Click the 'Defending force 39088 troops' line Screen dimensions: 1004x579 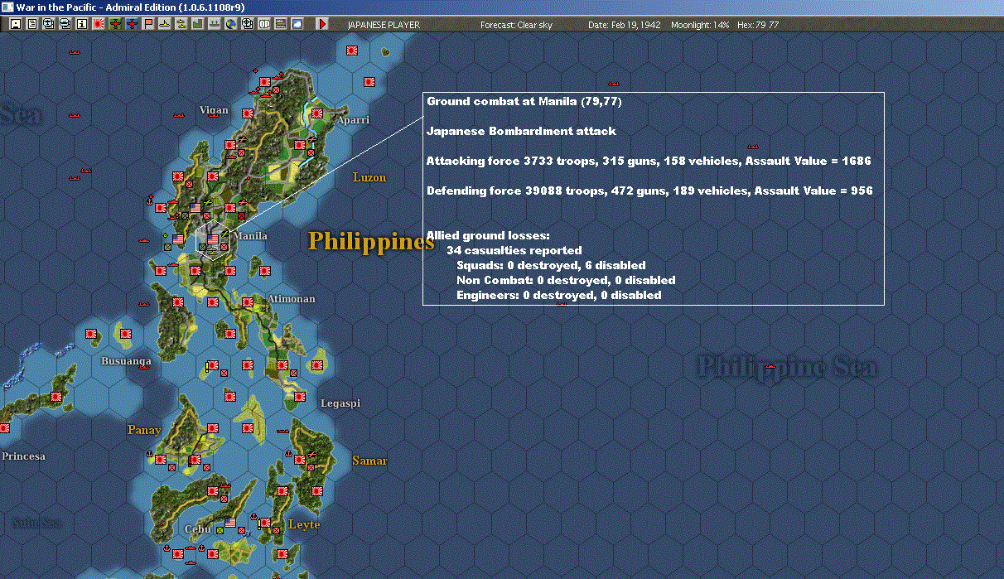point(649,191)
